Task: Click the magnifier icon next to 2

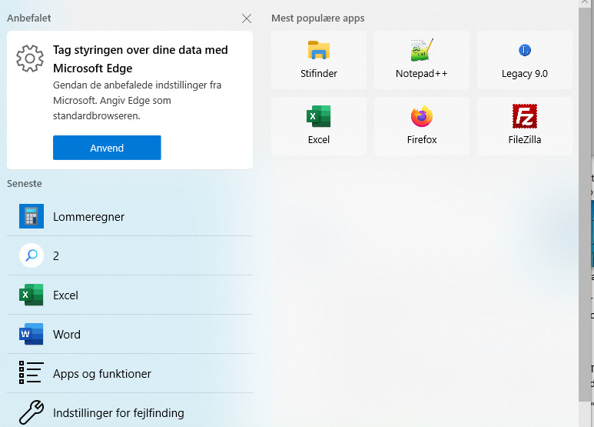Action: pyautogui.click(x=32, y=255)
